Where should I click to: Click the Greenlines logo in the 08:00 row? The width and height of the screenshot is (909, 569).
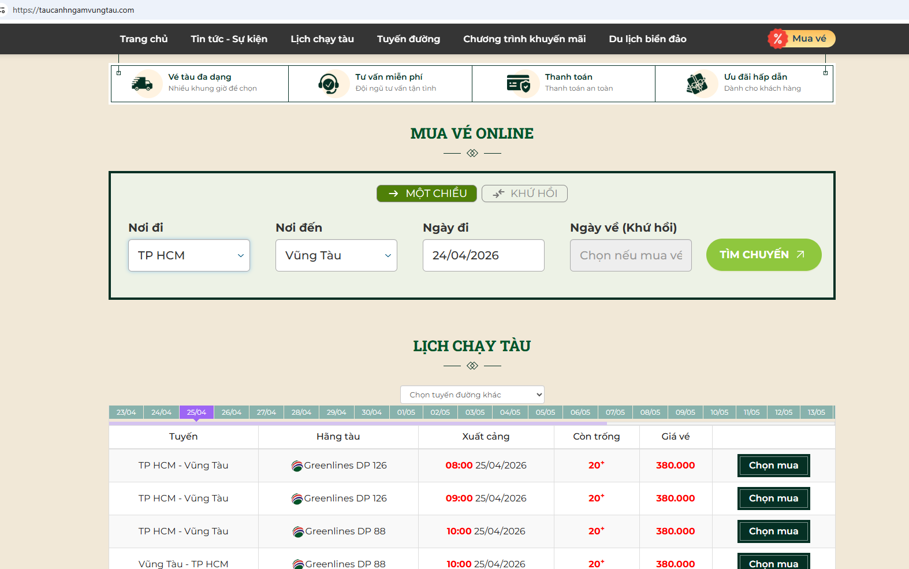[x=297, y=466]
